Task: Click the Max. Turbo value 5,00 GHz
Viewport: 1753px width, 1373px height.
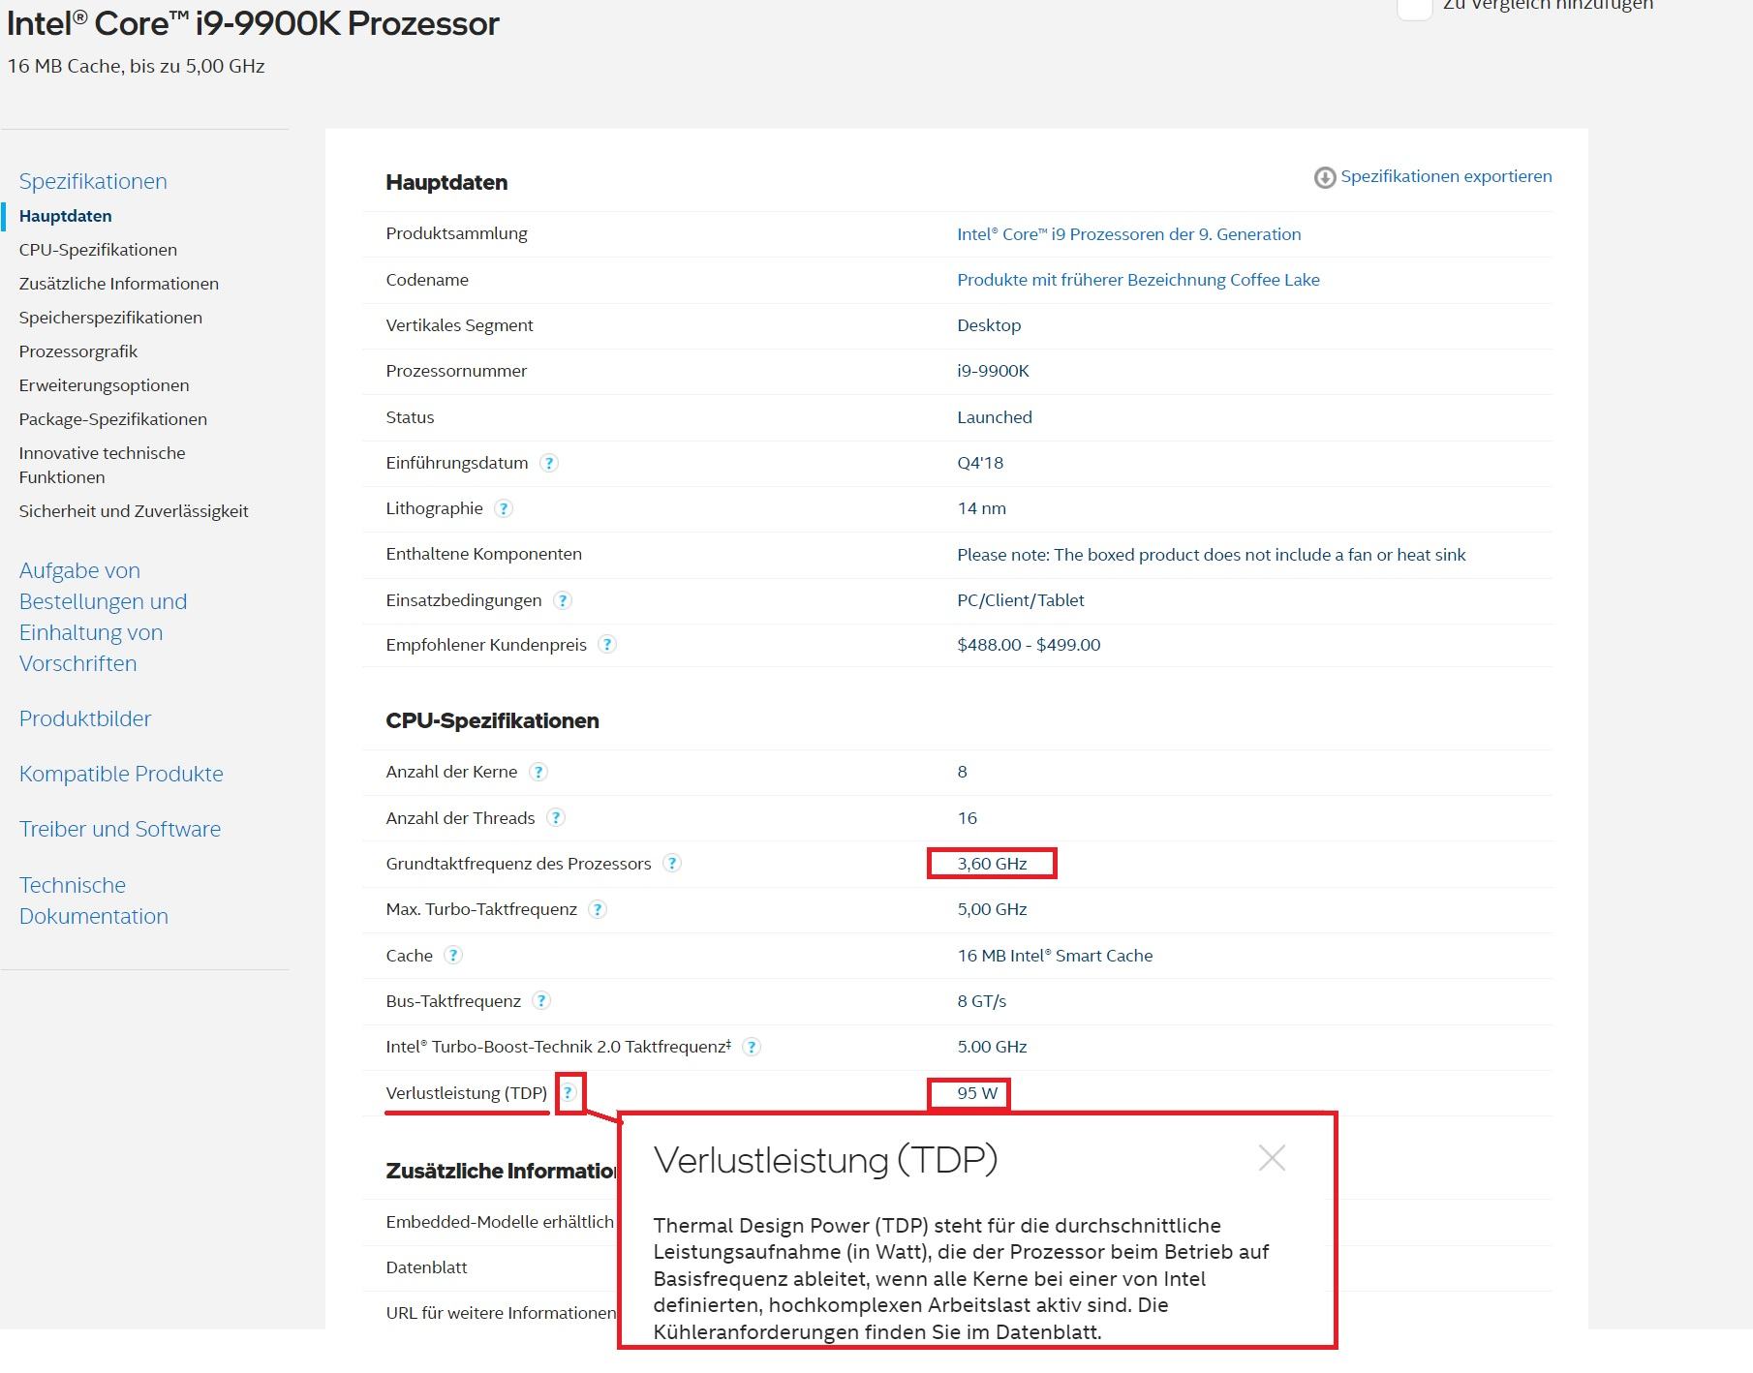Action: pos(993,909)
